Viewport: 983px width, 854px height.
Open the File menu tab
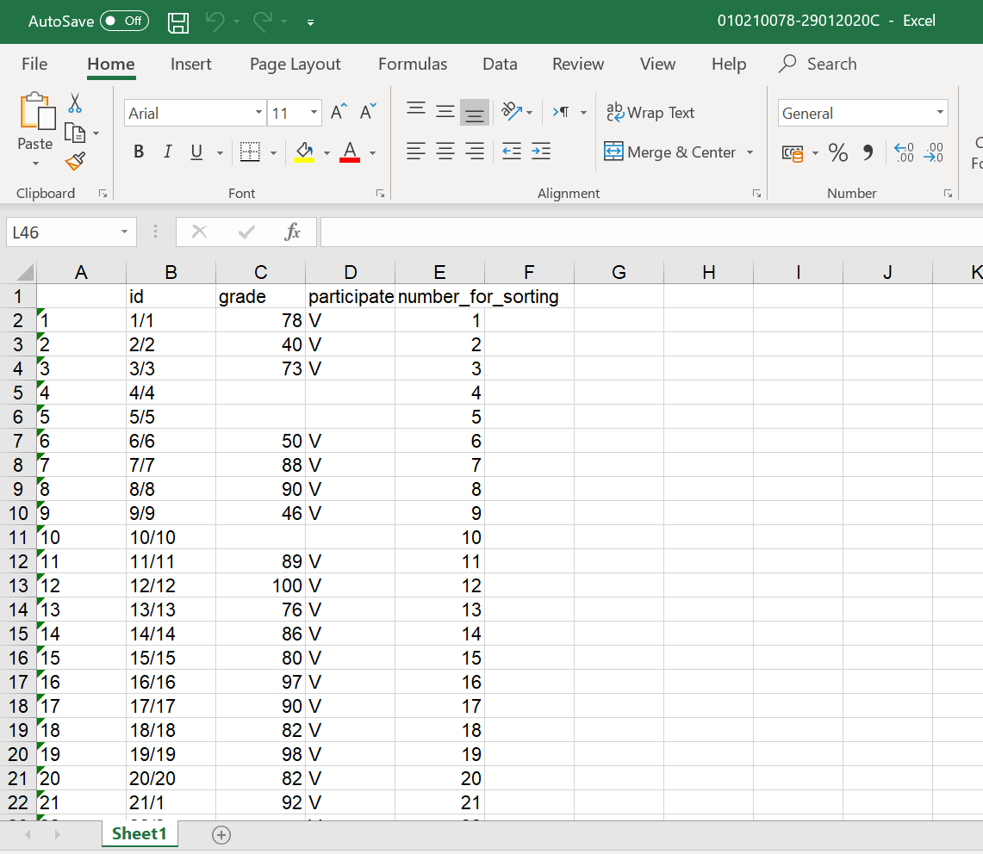click(x=34, y=64)
